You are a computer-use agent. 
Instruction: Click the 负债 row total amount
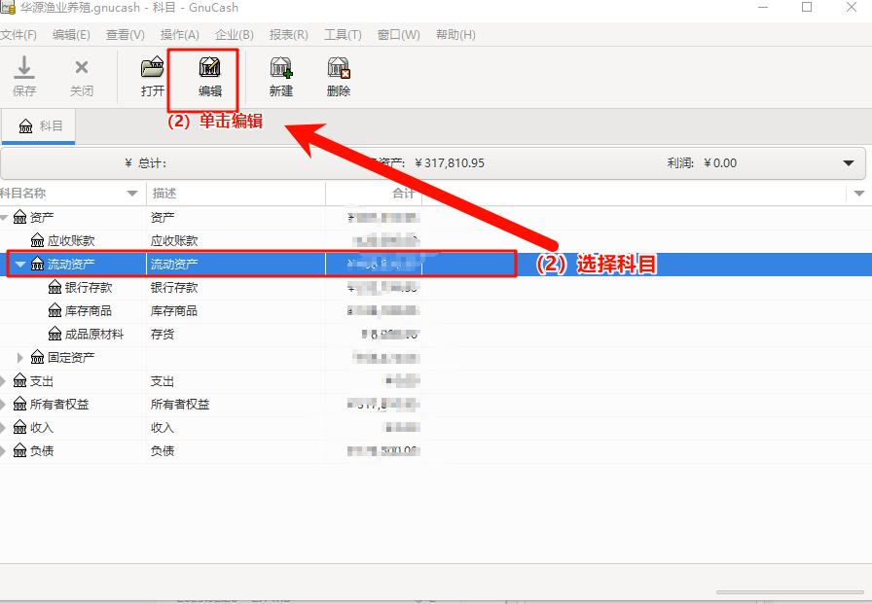[383, 450]
